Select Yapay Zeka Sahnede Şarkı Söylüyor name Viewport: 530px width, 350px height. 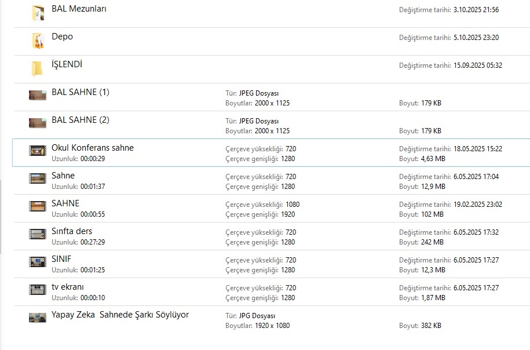120,315
